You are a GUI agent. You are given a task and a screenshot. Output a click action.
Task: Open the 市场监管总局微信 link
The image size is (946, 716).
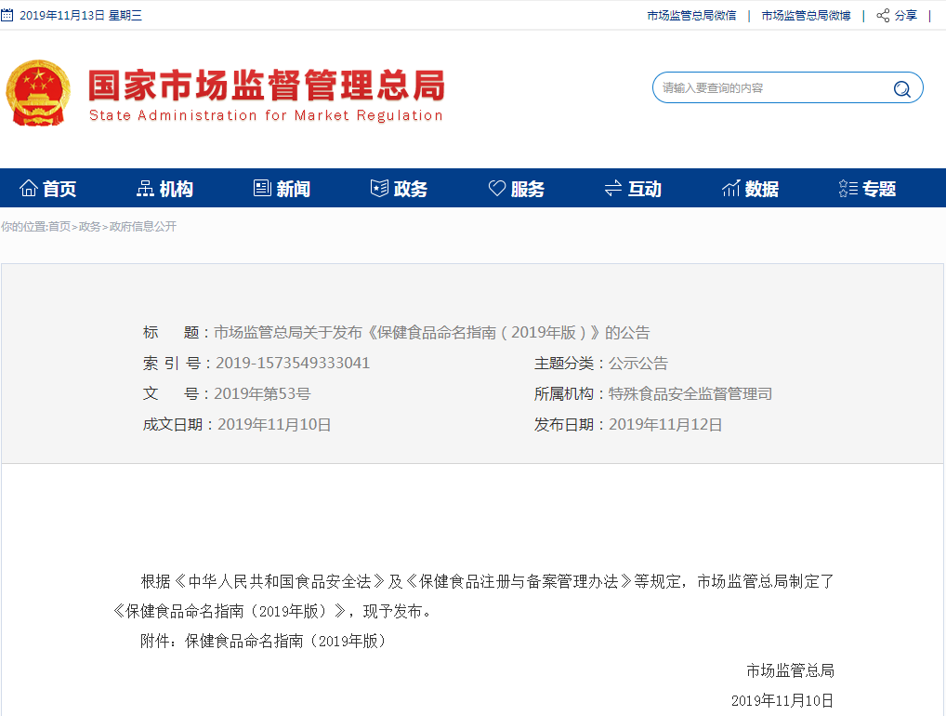(691, 16)
